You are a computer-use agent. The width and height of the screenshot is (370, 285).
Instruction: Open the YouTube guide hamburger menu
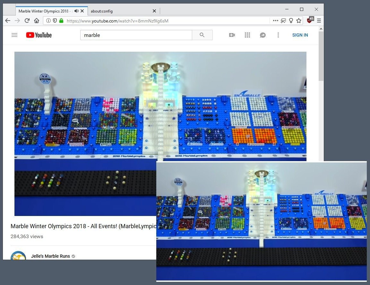14,35
